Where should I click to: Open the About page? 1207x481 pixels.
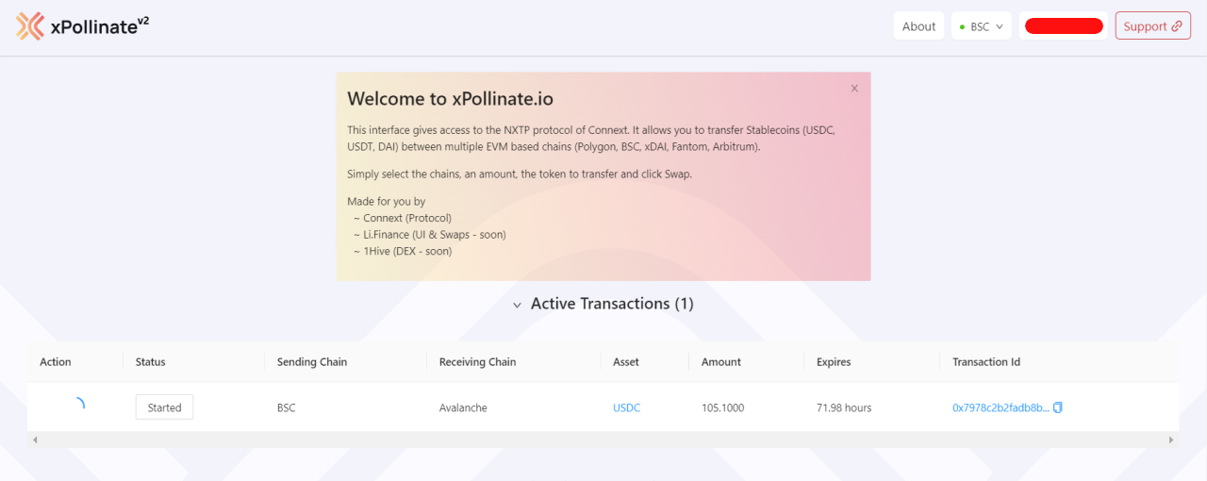pyautogui.click(x=918, y=26)
